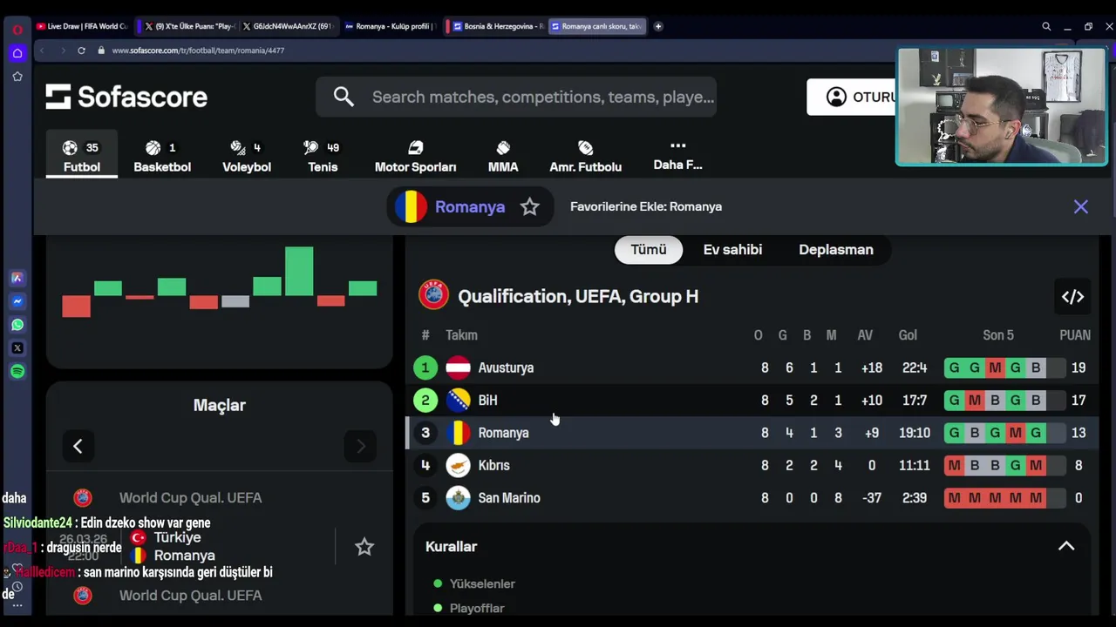Click Kıbrıs's green G in Son 5
Image resolution: width=1116 pixels, height=627 pixels.
[x=1015, y=466]
